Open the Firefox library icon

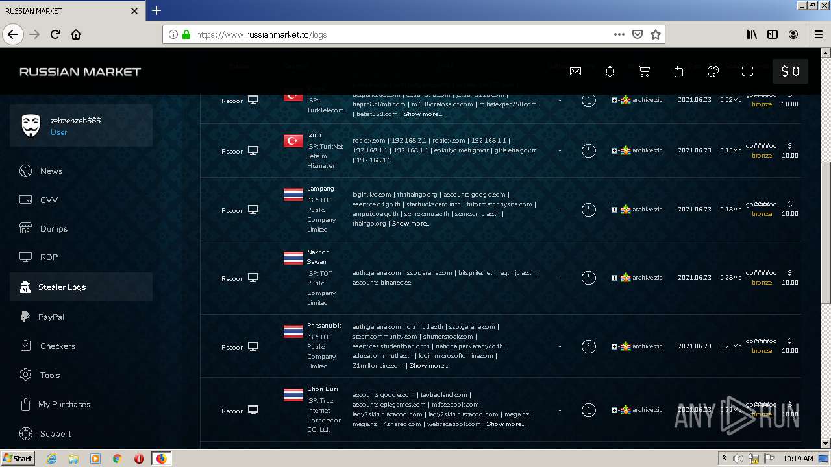(752, 34)
